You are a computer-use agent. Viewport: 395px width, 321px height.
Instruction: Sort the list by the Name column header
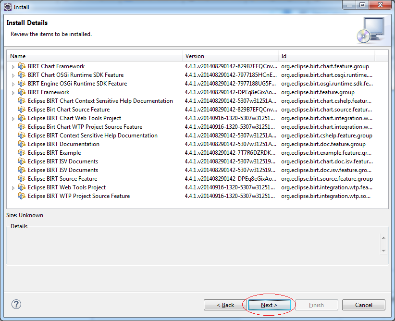pos(95,56)
